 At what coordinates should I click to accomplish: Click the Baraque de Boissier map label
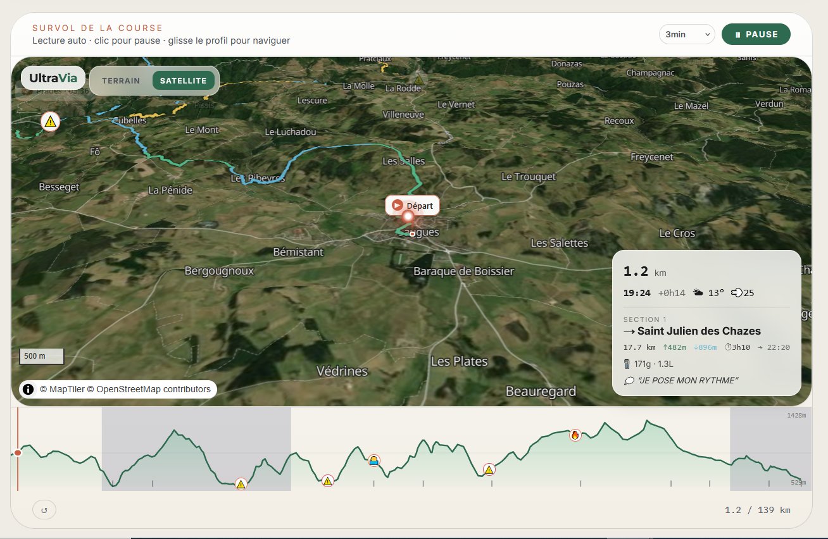[464, 271]
